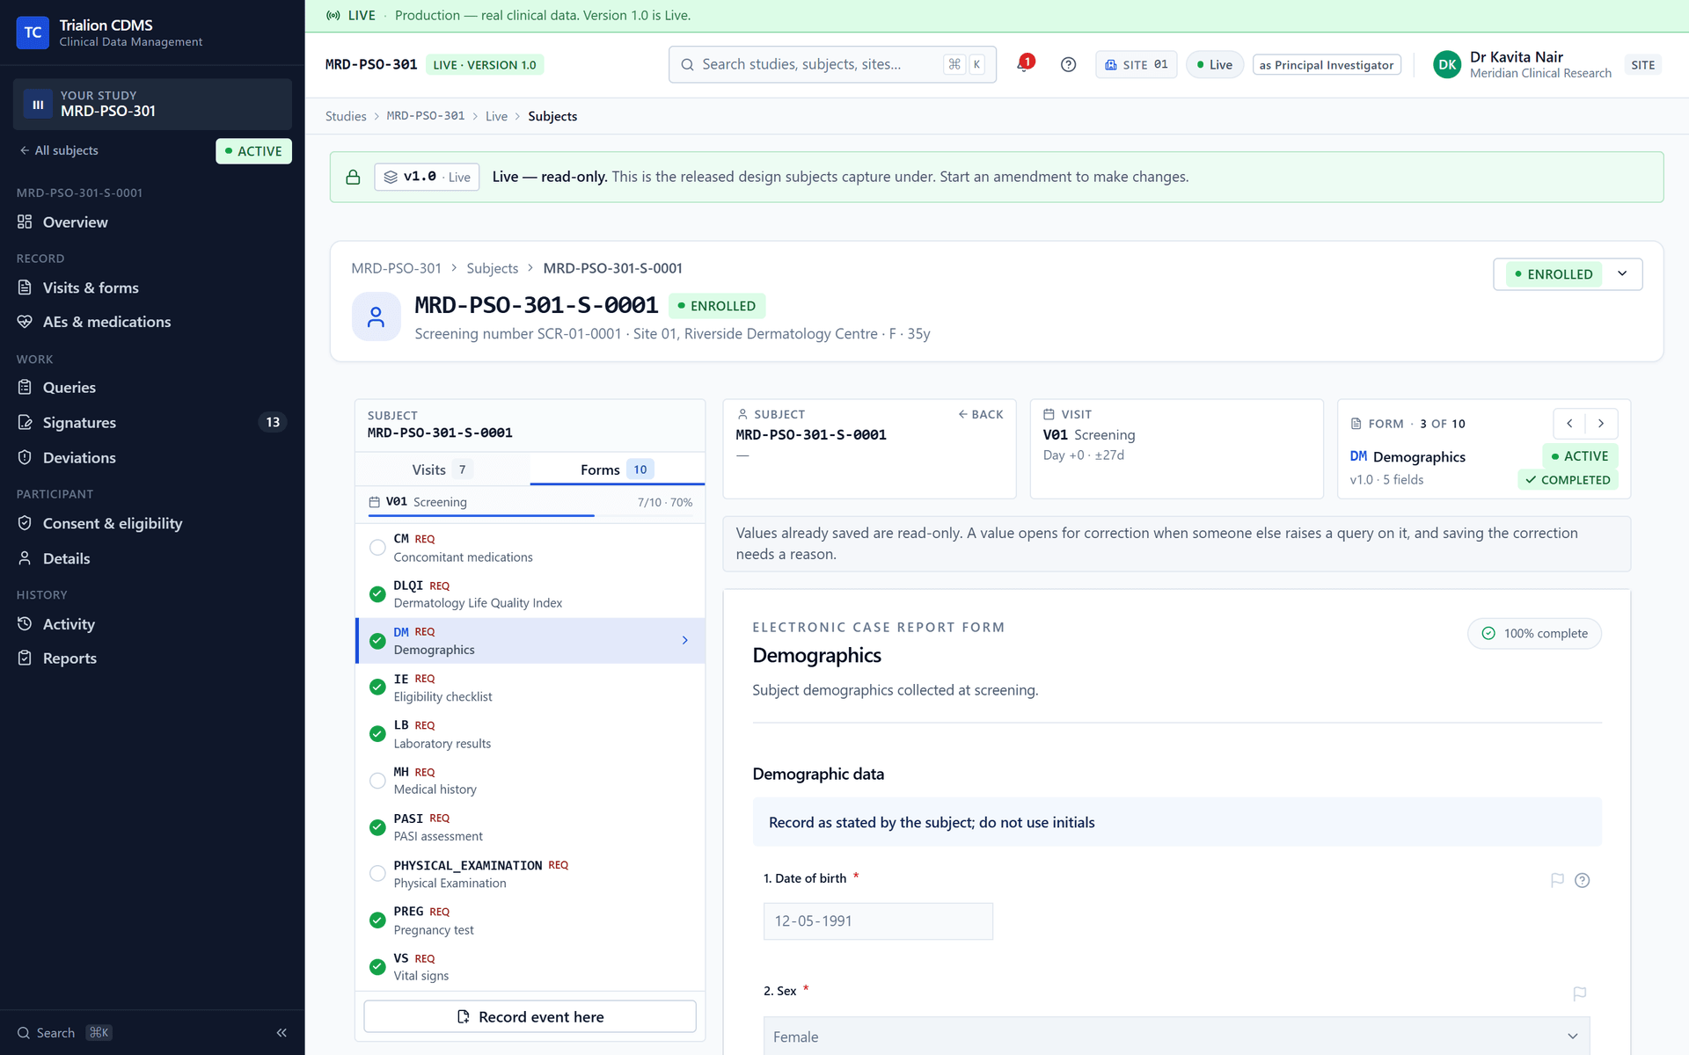Click Record event here button
Image resolution: width=1689 pixels, height=1055 pixels.
point(530,1016)
